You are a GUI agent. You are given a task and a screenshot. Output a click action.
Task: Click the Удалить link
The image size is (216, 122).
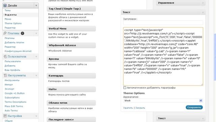coord(128,108)
